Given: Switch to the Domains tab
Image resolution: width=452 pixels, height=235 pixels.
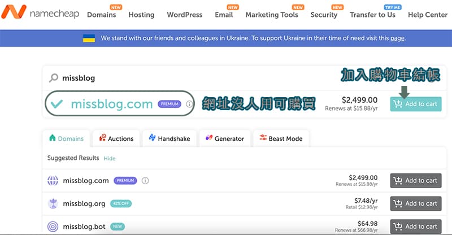Looking at the screenshot, I should tap(67, 138).
